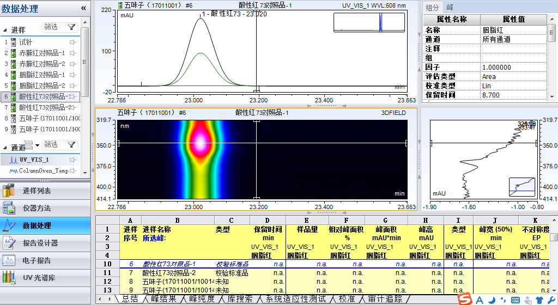Screen dimensions: 558x305
Task: Go to 电子报告 category
Action: pos(46,260)
